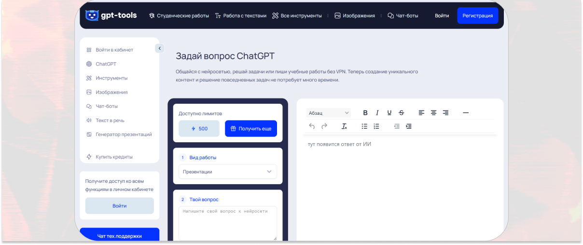Image resolution: width=583 pixels, height=245 pixels.
Task: Toggle bold formatting
Action: 365,113
